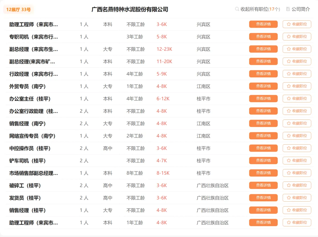
Task: View details of 网络宣传专员（南宁）
Action: [x=263, y=136]
